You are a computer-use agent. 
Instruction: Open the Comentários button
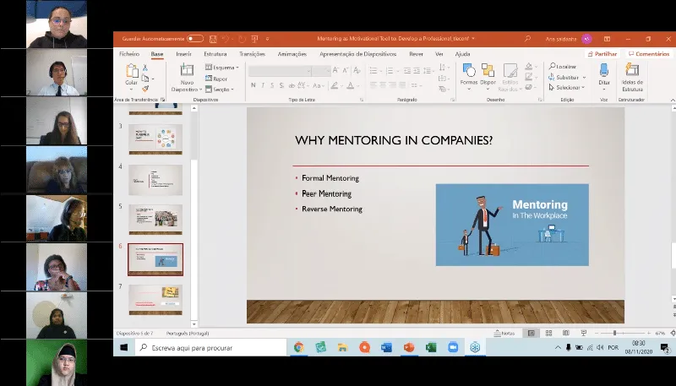pos(649,54)
